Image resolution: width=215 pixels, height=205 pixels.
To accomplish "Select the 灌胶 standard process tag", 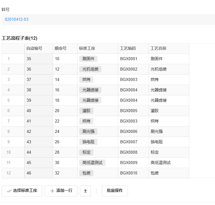I will click(86, 111).
